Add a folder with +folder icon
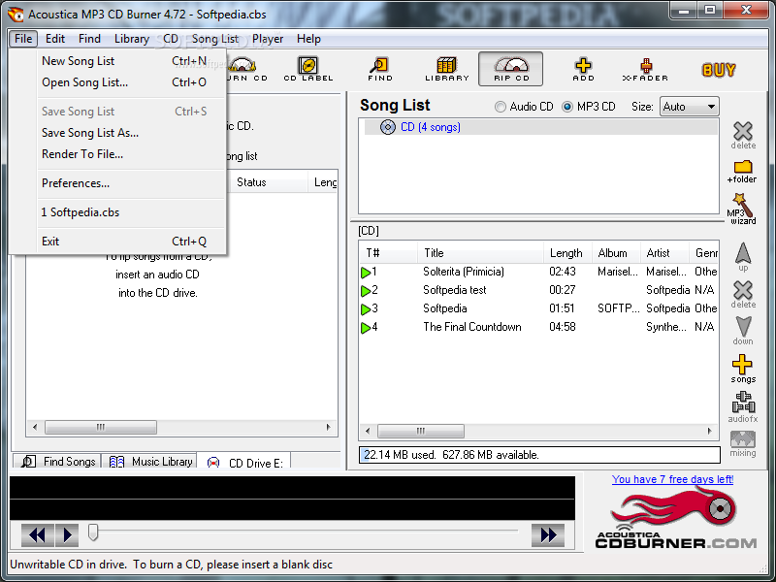This screenshot has width=776, height=582. click(x=742, y=172)
